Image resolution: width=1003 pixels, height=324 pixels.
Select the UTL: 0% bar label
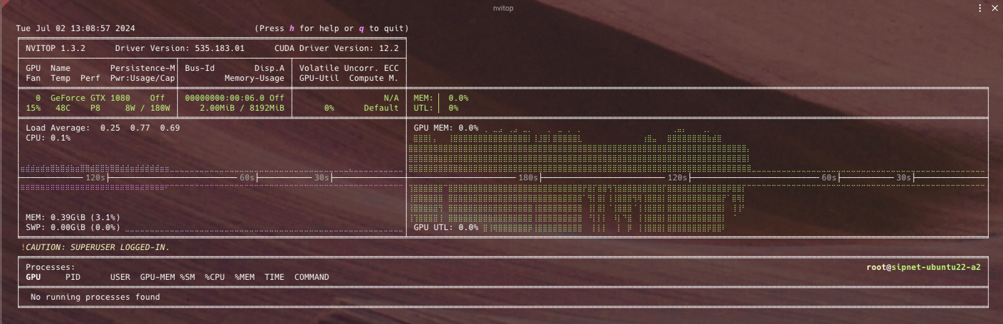(436, 108)
